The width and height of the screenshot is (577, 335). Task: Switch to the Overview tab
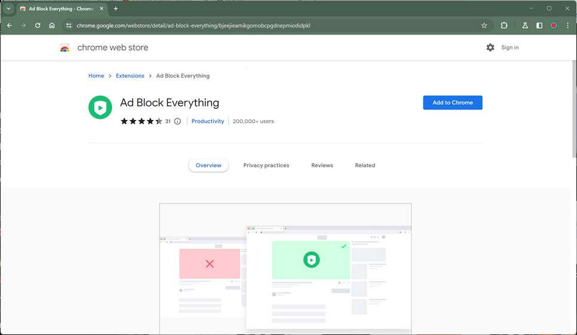pos(208,165)
